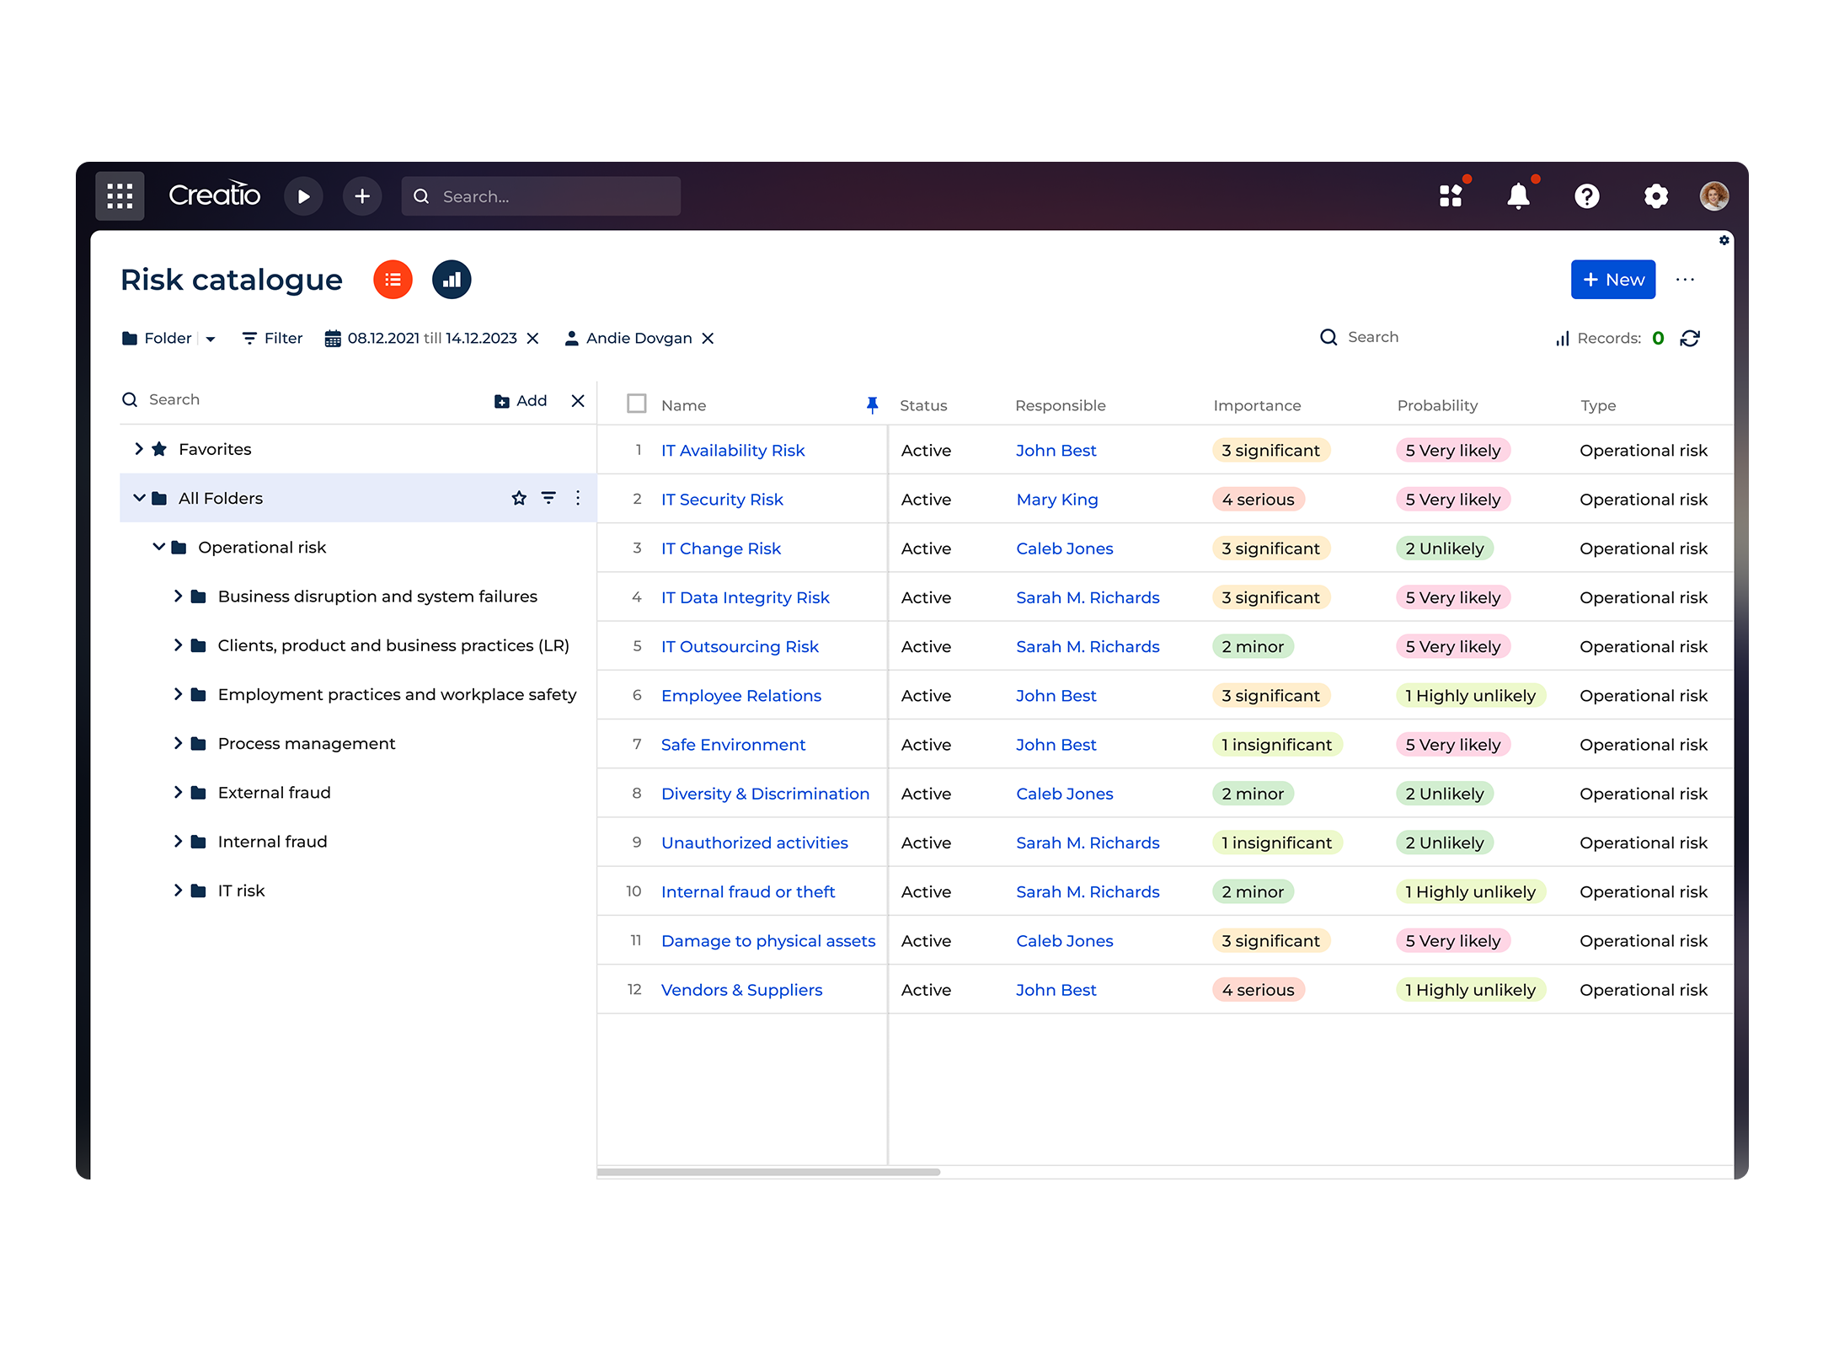Create a record with the New button
Viewport: 1823px width, 1348px height.
click(1612, 279)
